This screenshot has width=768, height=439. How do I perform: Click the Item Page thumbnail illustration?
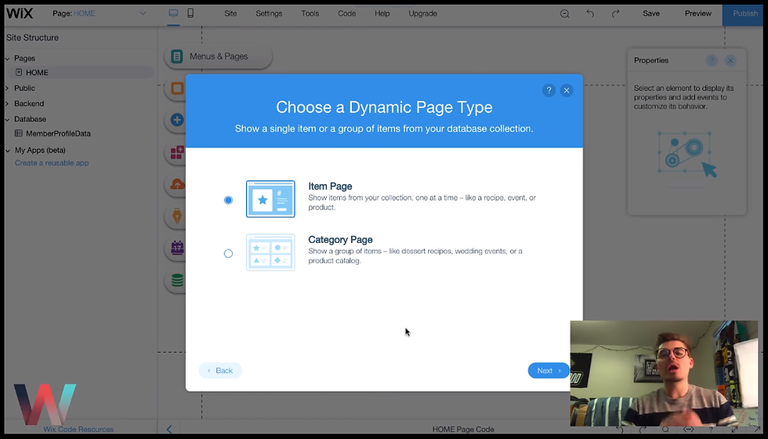270,199
